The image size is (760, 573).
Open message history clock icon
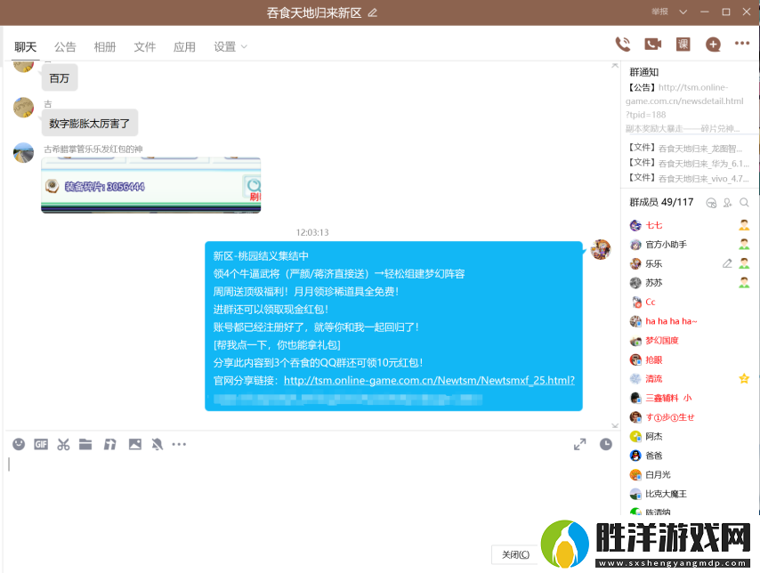click(606, 444)
